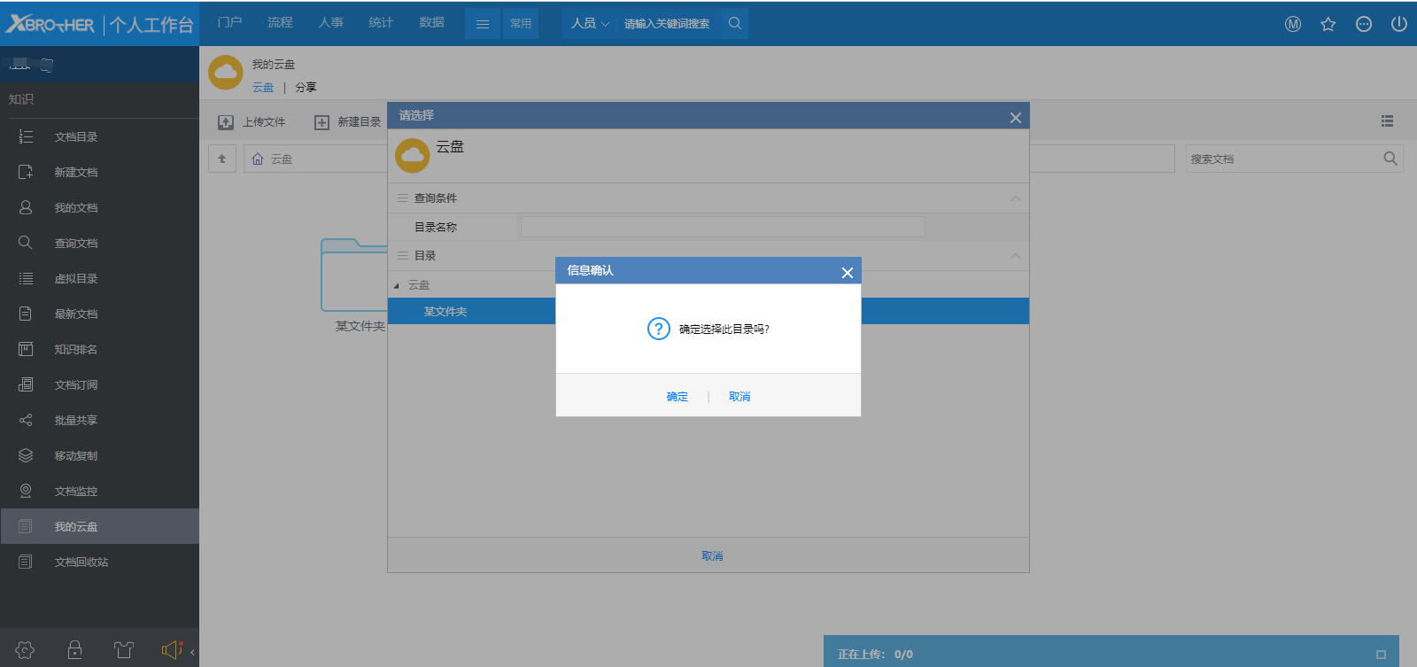Close the 信息确认 dialog
The width and height of the screenshot is (1417, 667).
click(847, 273)
